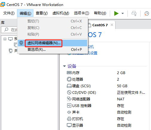Click the My Computer monitor icon
Image resolution: width=151 pixels, height=130 pixels.
(x=10, y=39)
